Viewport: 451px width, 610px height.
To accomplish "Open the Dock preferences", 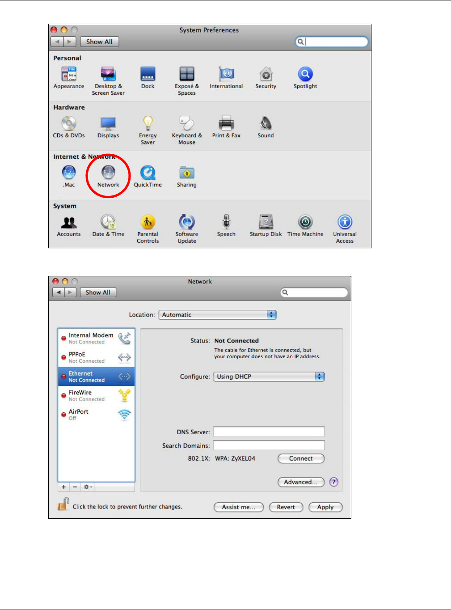I will coord(148,77).
